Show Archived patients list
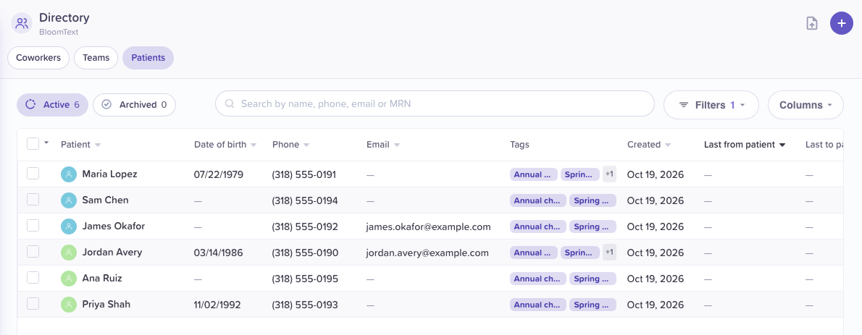 tap(134, 105)
